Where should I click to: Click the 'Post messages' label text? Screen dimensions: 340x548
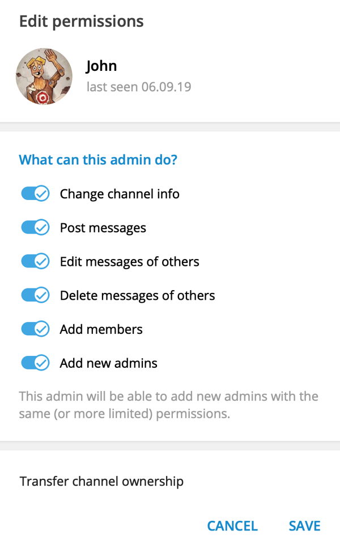click(103, 228)
